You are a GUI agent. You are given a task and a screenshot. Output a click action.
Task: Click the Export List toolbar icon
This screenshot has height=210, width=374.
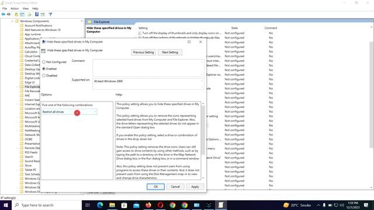pyautogui.click(x=29, y=14)
